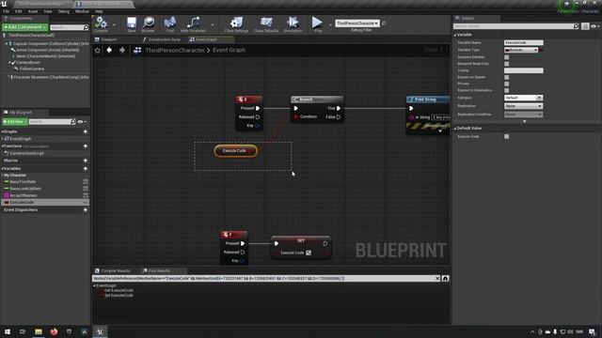Open the Asset menu
This screenshot has width=602, height=338.
33,11
